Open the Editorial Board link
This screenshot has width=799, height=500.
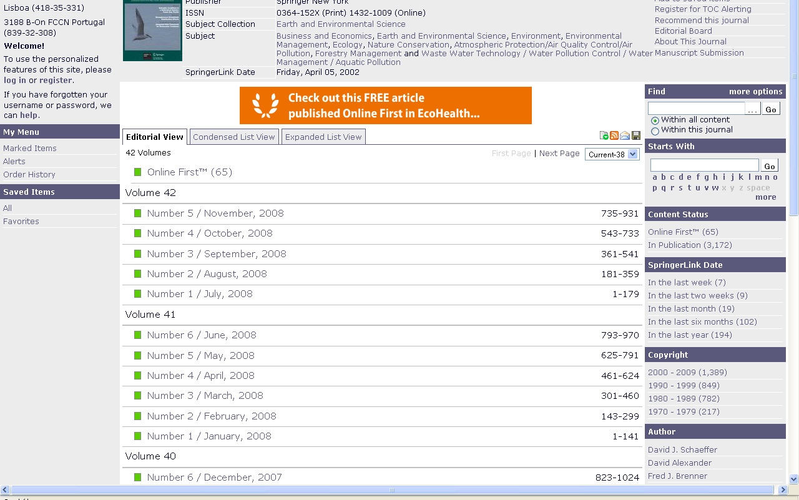[x=683, y=31]
